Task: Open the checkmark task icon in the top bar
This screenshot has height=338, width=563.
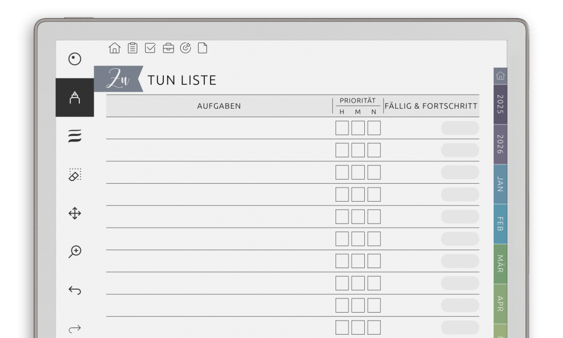Action: click(x=150, y=48)
